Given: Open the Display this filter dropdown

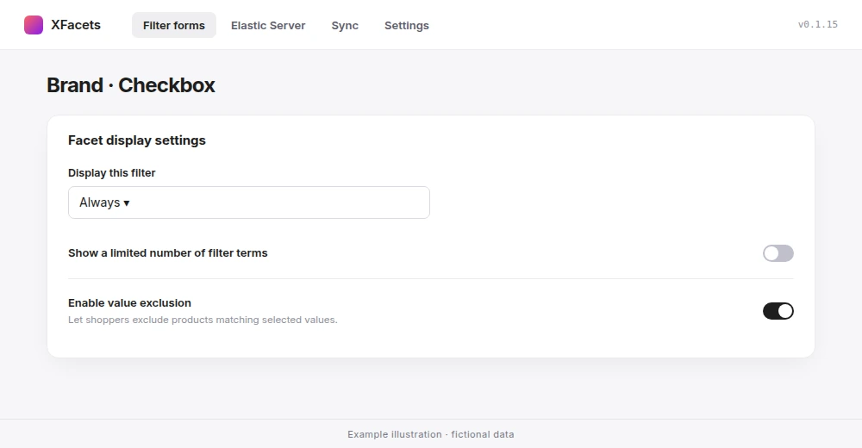Looking at the screenshot, I should (x=249, y=202).
